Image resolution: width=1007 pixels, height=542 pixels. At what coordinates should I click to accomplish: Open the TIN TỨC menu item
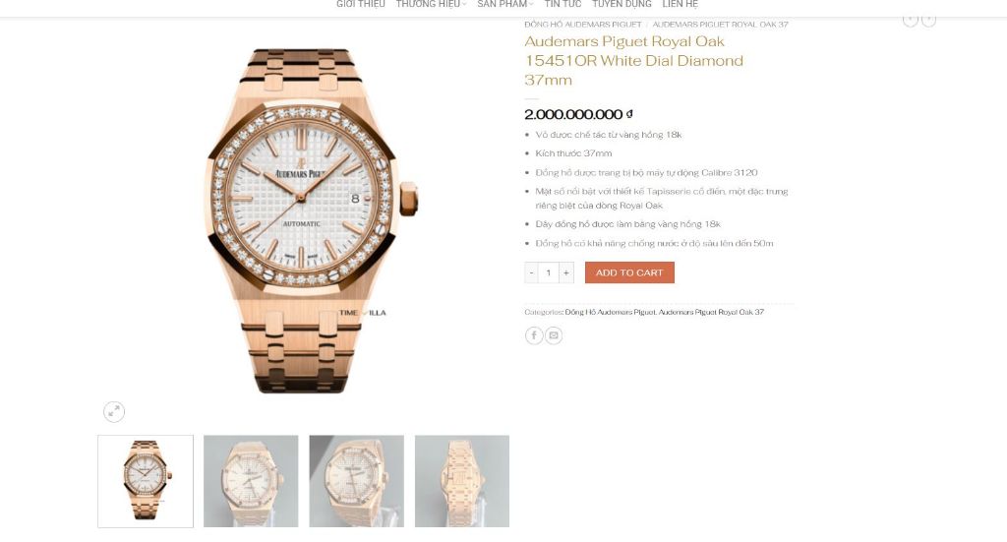pyautogui.click(x=563, y=4)
